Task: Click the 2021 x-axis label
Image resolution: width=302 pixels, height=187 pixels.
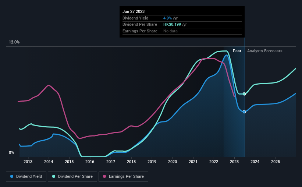Action: pyautogui.click(x=193, y=162)
